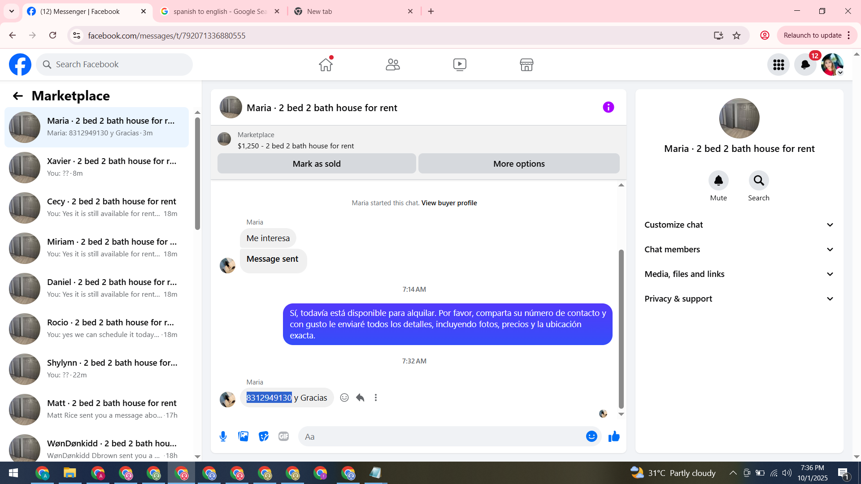Open Chrome tab search dropdown
This screenshot has width=861, height=484.
pos(12,11)
